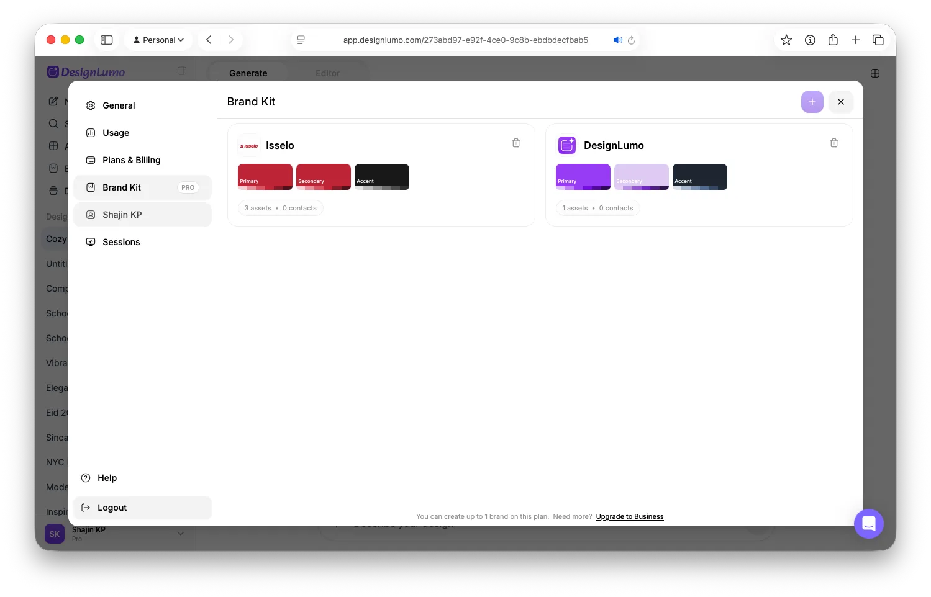Follow the Upgrade to Business link
This screenshot has height=597, width=931.
pos(630,516)
